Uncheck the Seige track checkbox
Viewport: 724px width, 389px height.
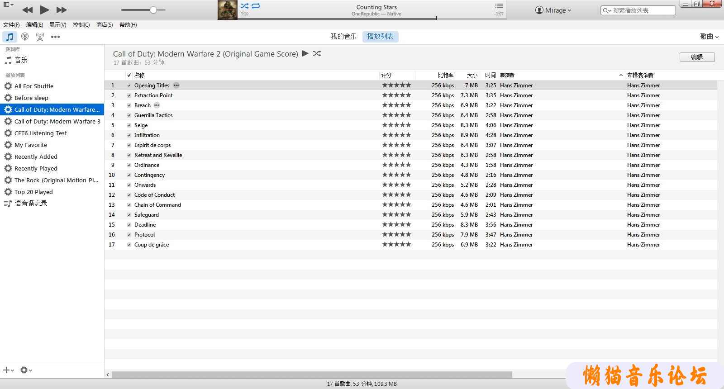(x=129, y=125)
